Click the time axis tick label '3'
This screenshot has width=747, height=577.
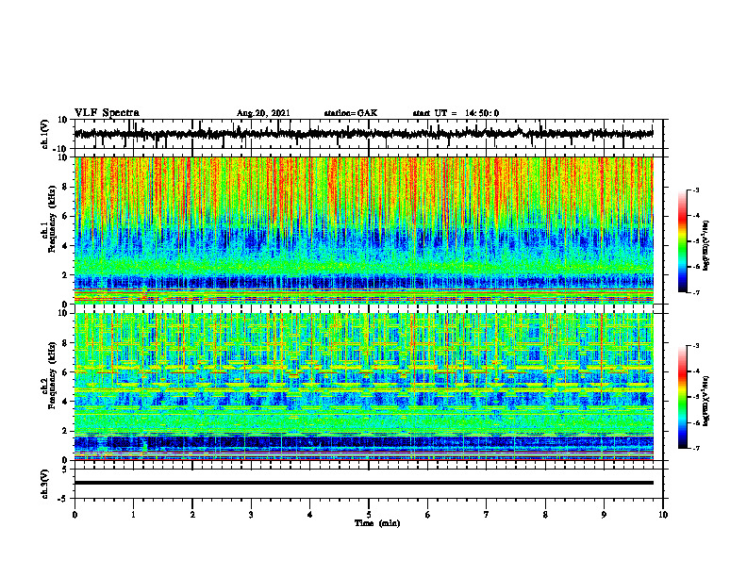point(251,515)
